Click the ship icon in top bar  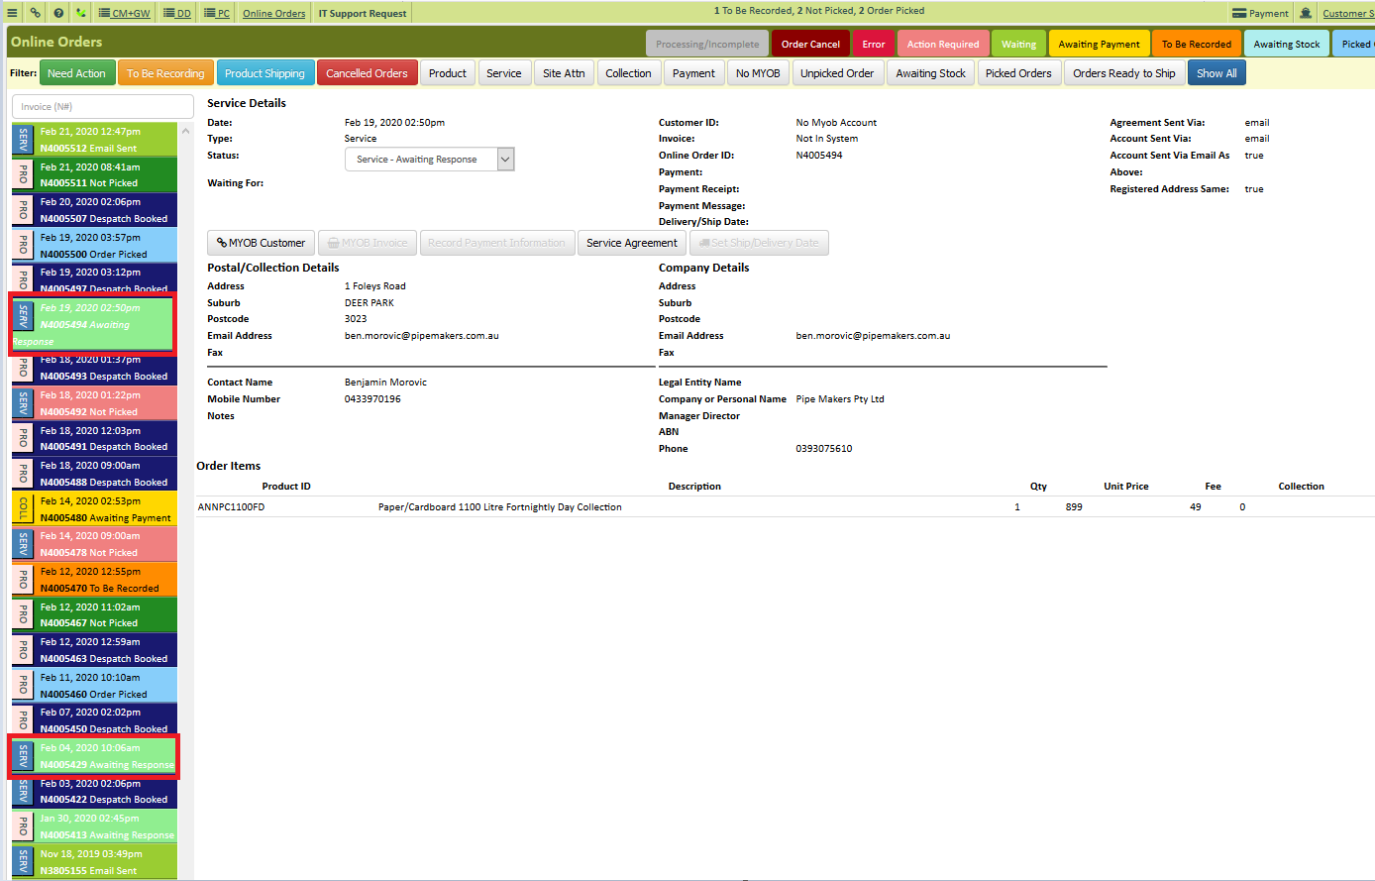tap(1306, 13)
